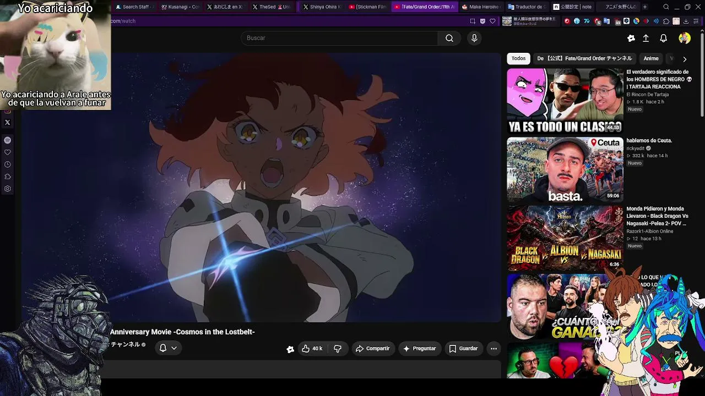Click the YouTube search magnifier button
This screenshot has width=705, height=396.
pyautogui.click(x=449, y=38)
